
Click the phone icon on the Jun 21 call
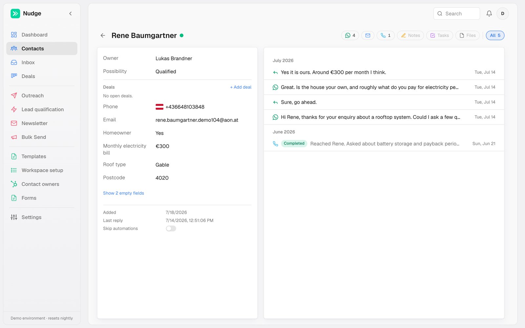coord(275,144)
